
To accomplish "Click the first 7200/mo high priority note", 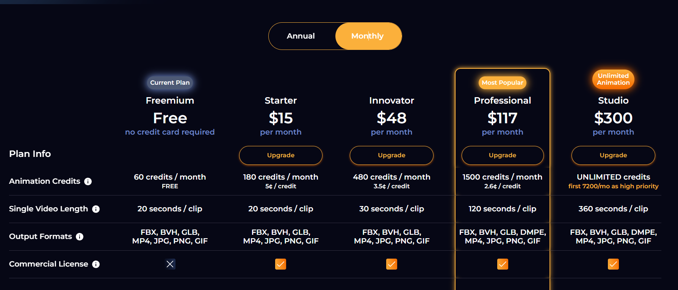I will [x=613, y=186].
